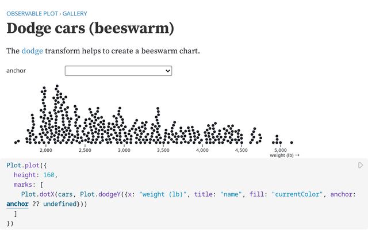The image size is (368, 230).
Task: Click the 3,000 axis tick label
Action: click(x=124, y=150)
